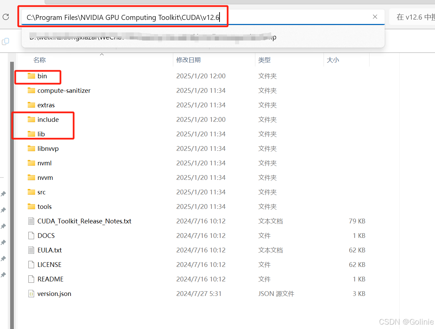This screenshot has width=435, height=329.
Task: Select the file name CUDA_Toolkit_Release_Notes.txt
Action: click(x=84, y=221)
